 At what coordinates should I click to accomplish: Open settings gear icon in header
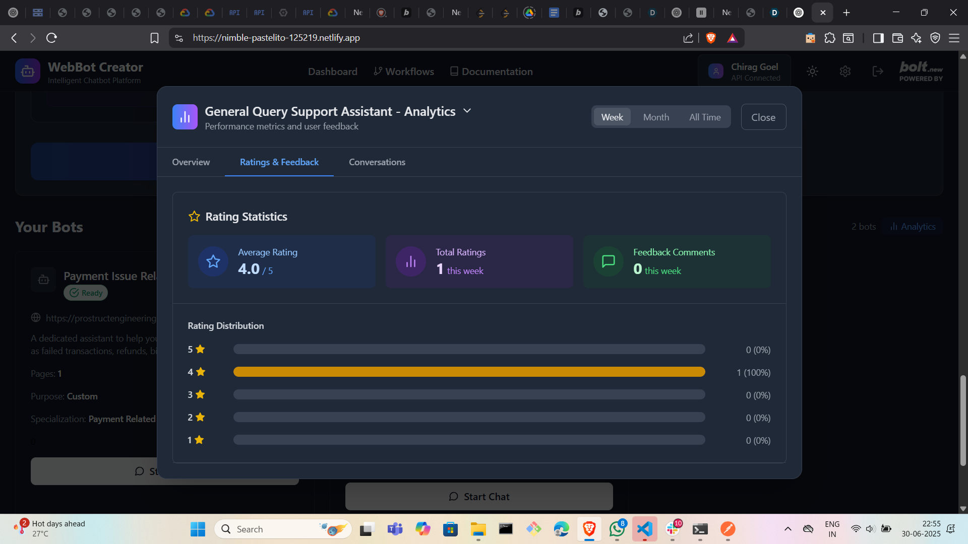tap(845, 72)
